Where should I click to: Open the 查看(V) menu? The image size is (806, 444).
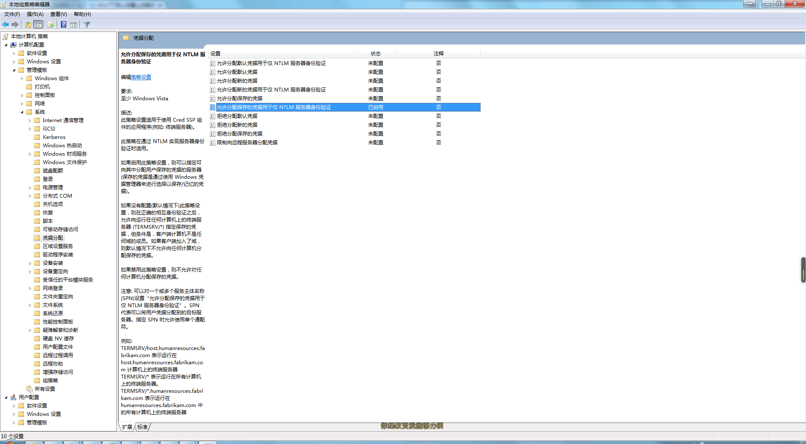click(x=58, y=14)
